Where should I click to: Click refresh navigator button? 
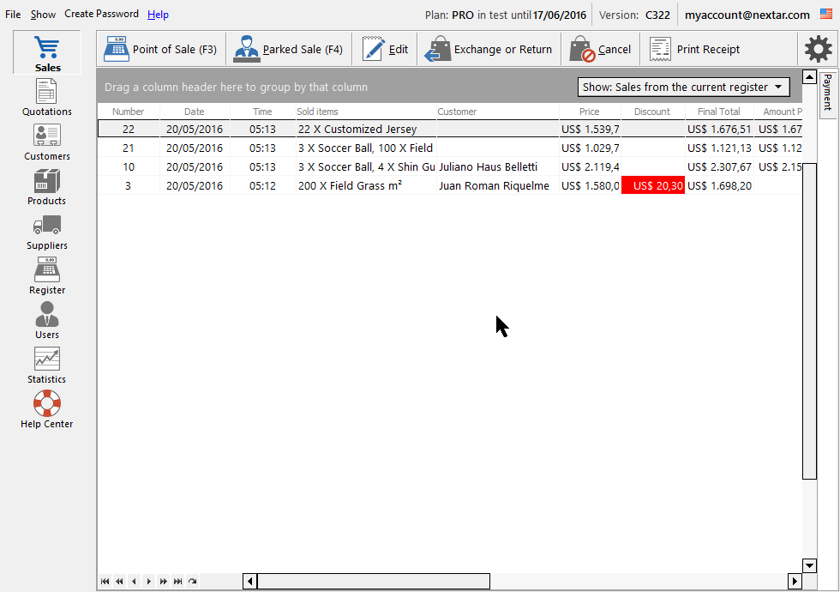click(x=192, y=582)
